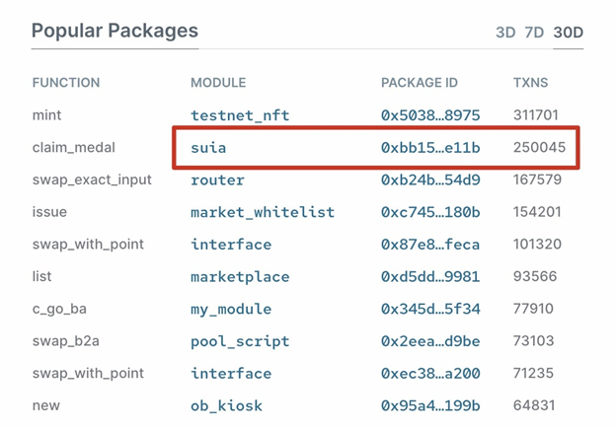Click package ID 0xc745...180b
The width and height of the screenshot is (616, 429).
(430, 212)
